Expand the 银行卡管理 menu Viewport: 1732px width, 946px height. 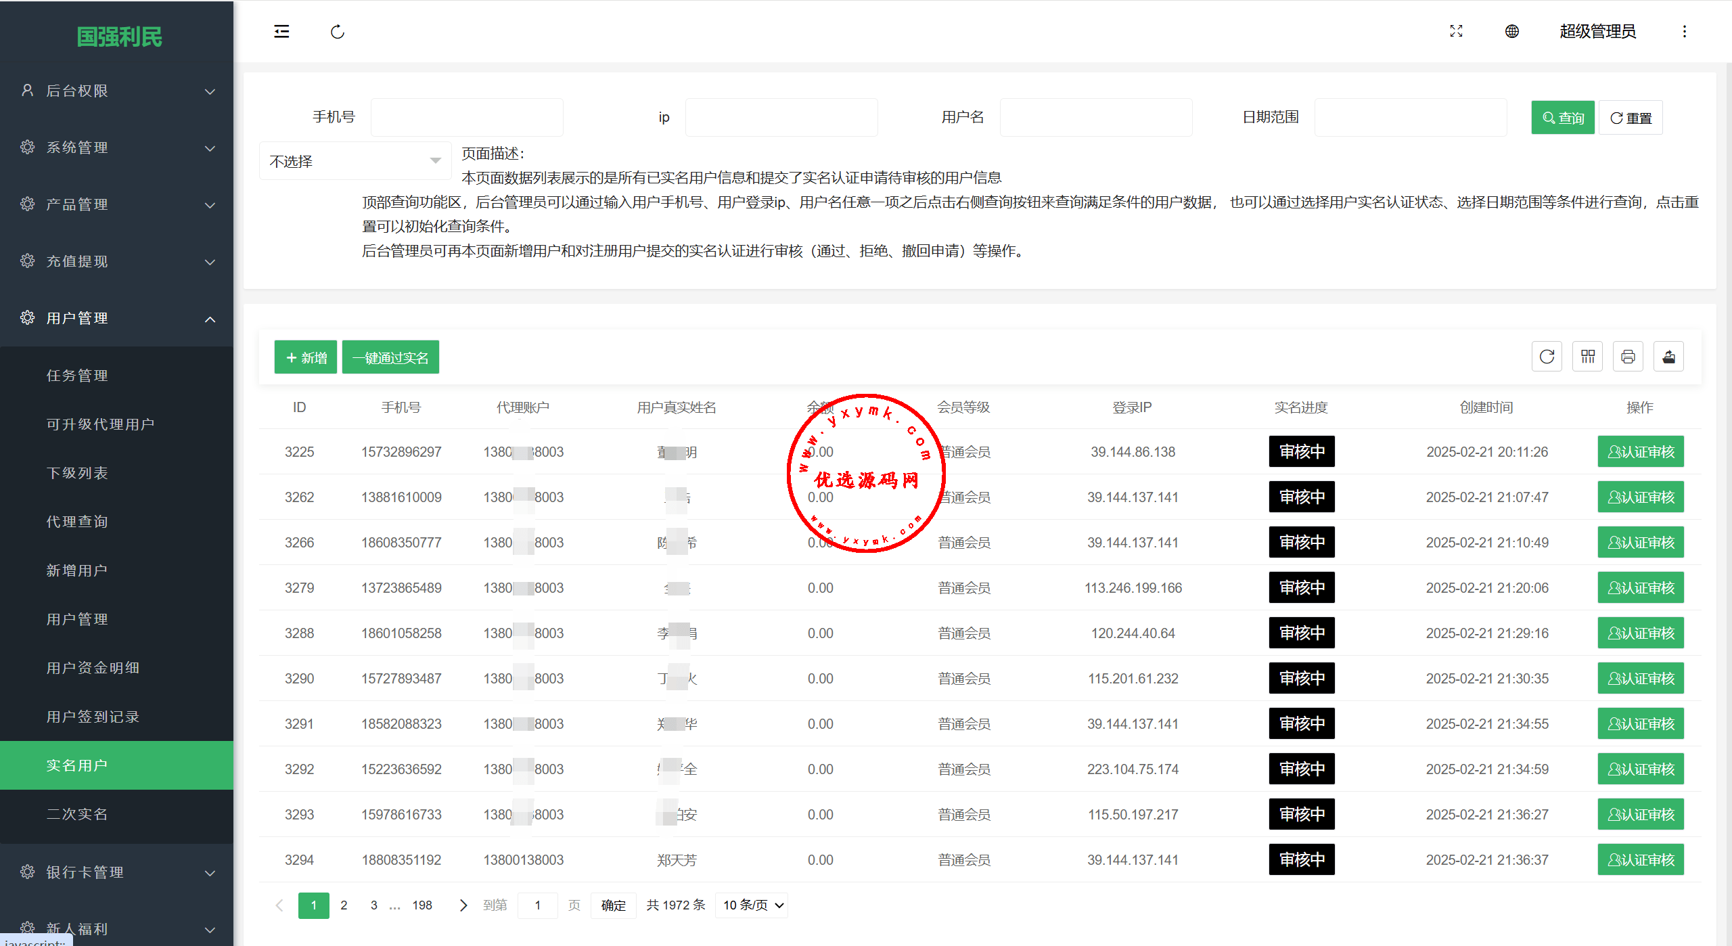pyautogui.click(x=117, y=872)
